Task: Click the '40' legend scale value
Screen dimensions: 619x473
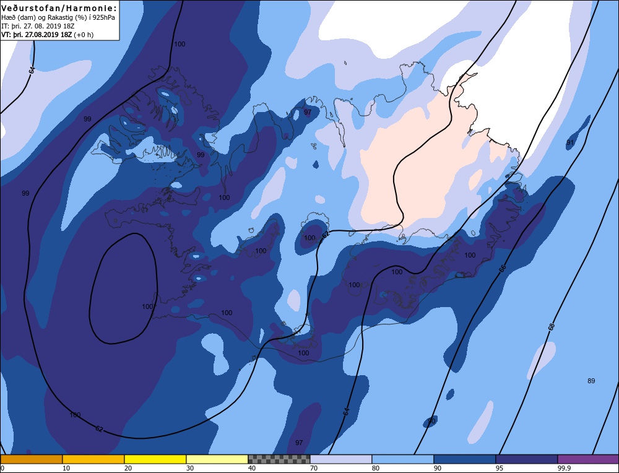Action: pyautogui.click(x=252, y=468)
